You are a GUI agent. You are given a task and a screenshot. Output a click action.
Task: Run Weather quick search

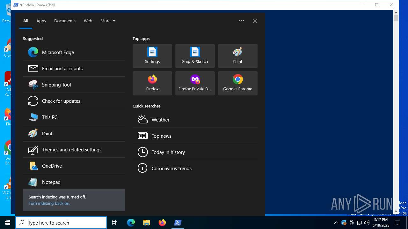(x=195, y=120)
